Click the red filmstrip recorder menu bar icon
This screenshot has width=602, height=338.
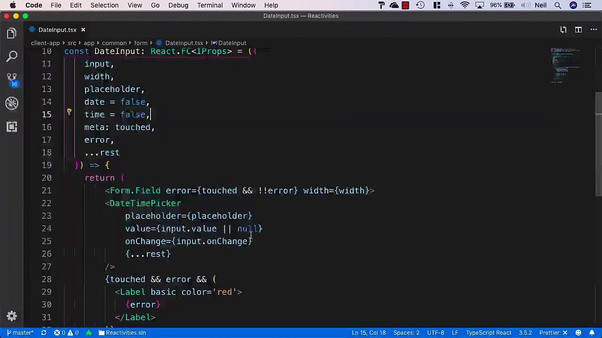405,5
